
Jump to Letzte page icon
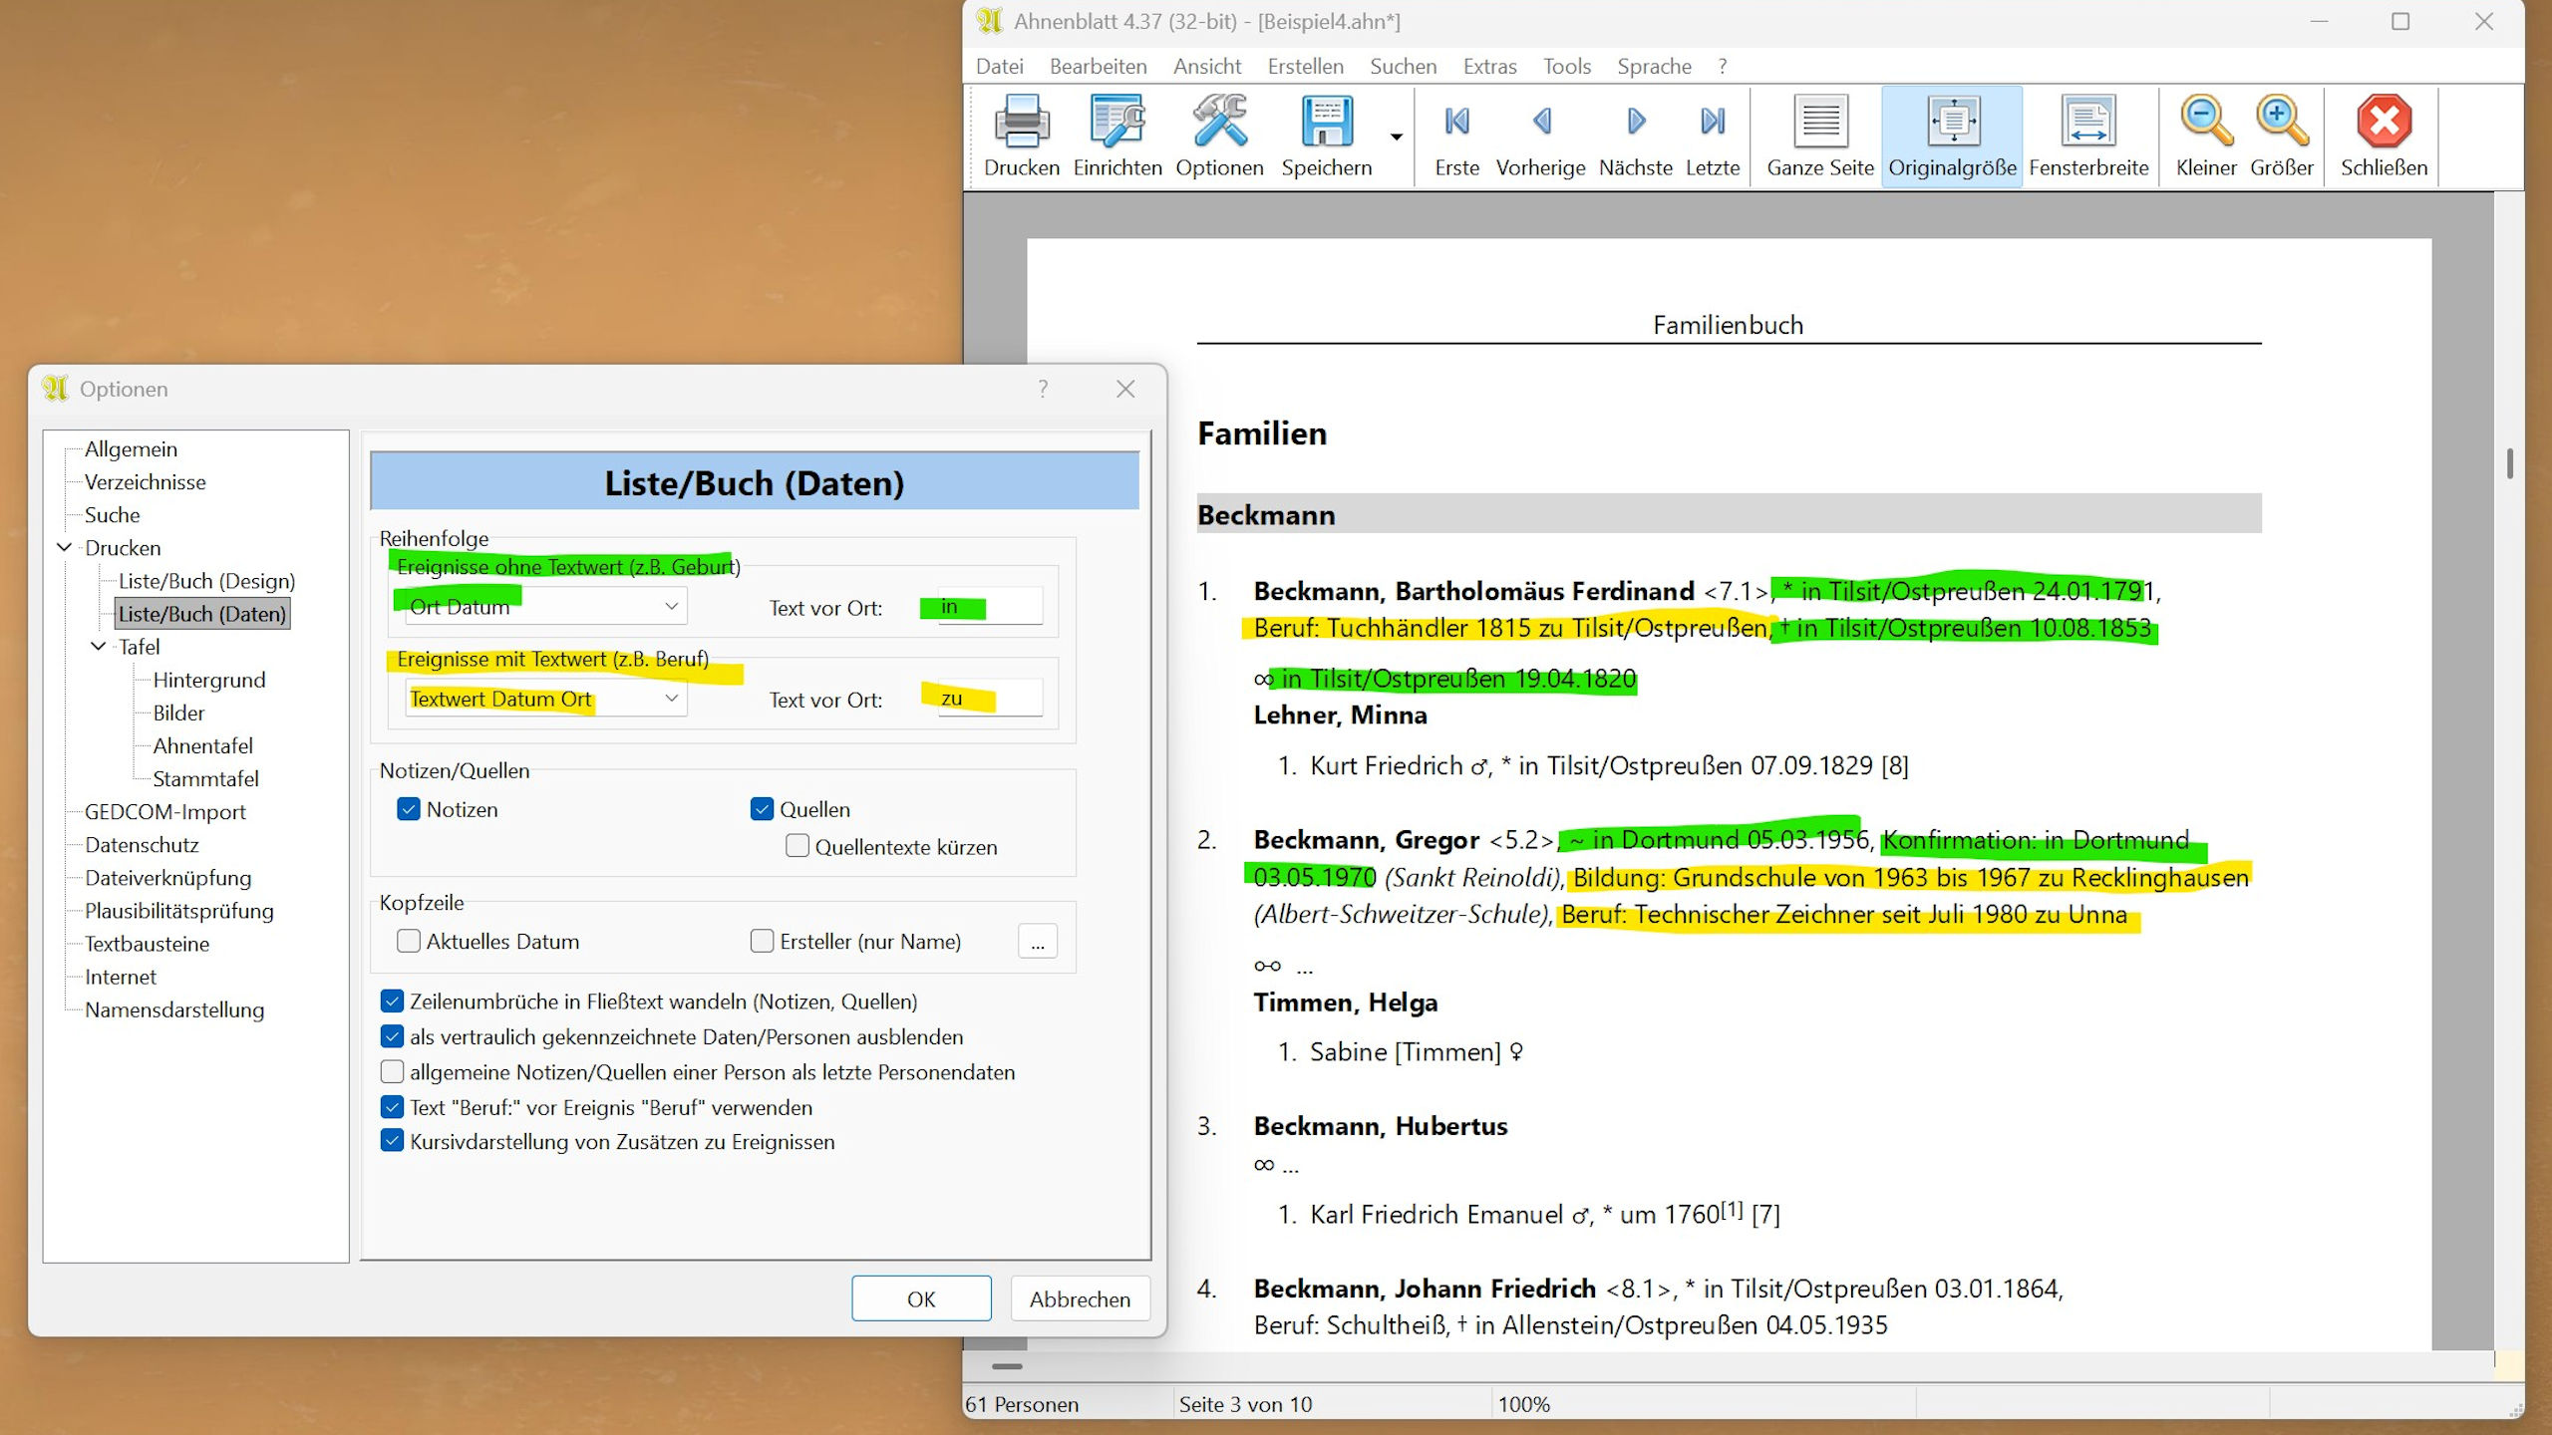[x=1712, y=122]
